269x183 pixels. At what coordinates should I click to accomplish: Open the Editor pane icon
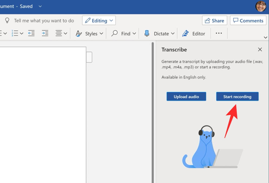tap(185, 33)
